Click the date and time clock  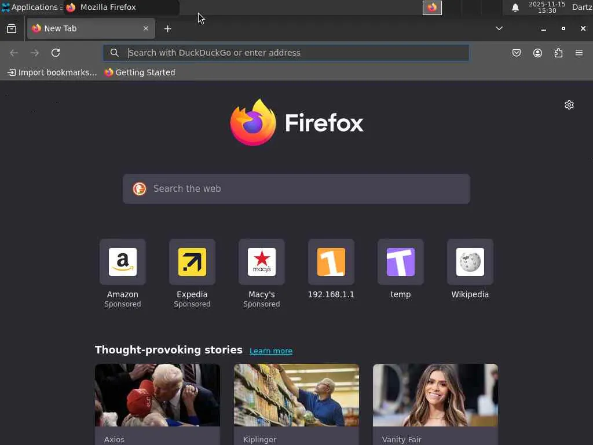(547, 7)
